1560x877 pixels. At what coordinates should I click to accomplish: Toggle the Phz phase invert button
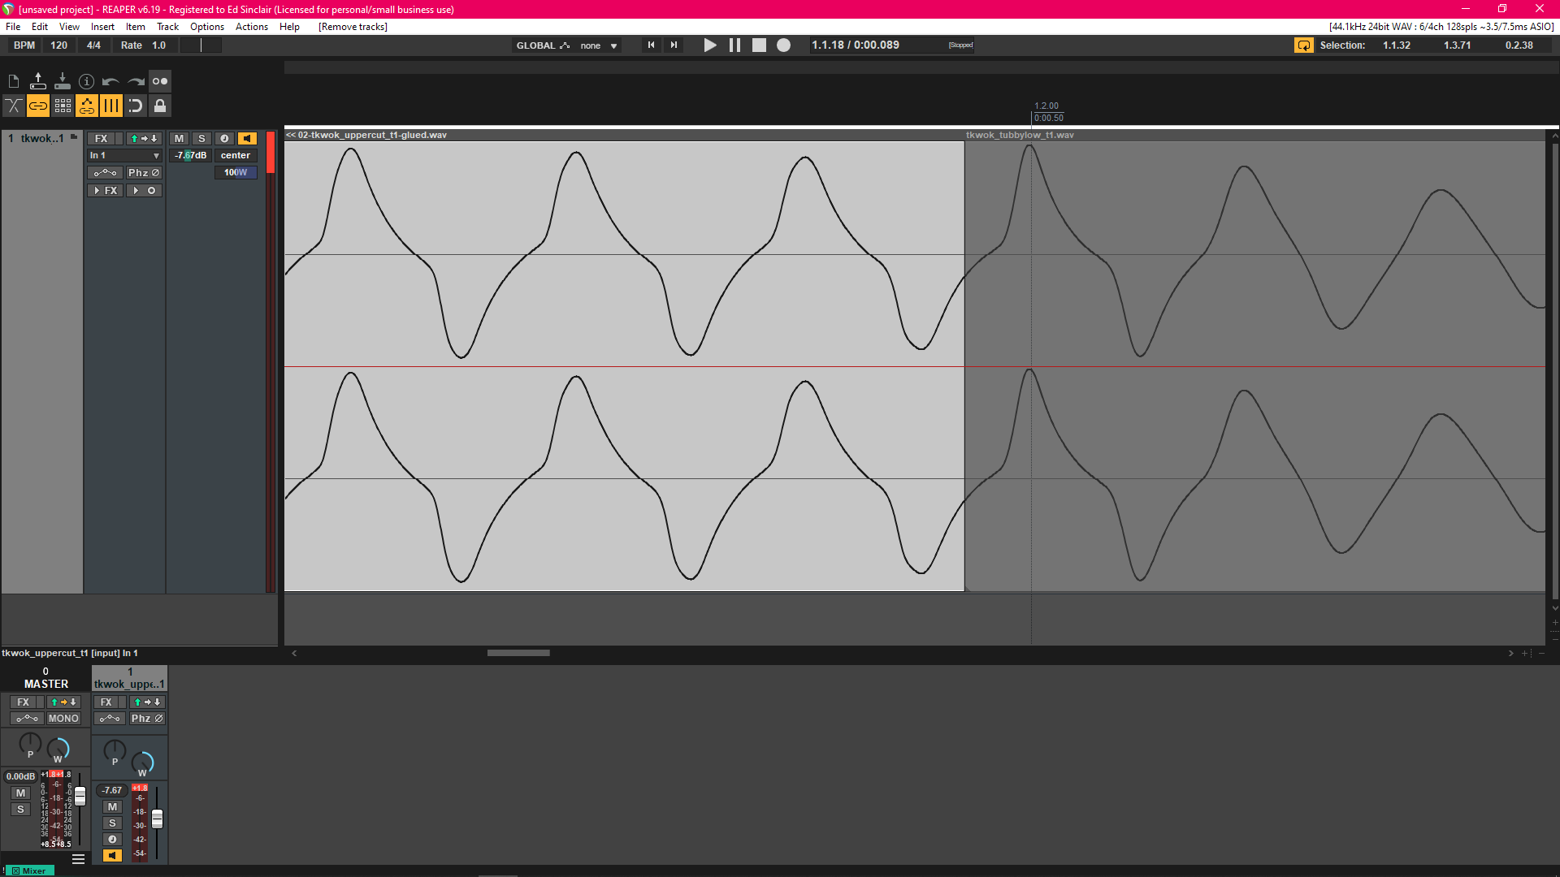pyautogui.click(x=144, y=173)
